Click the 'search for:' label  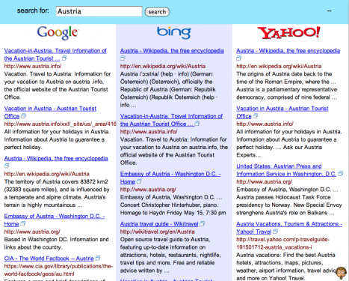pyautogui.click(x=33, y=10)
